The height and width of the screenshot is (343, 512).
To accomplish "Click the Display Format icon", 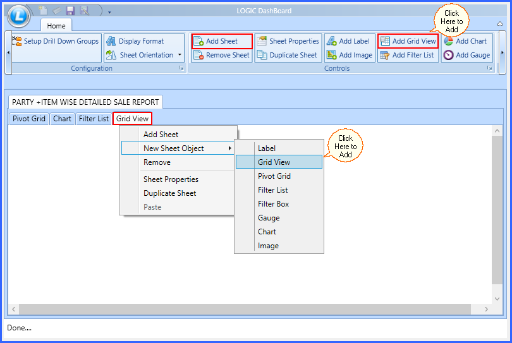I will [x=111, y=41].
